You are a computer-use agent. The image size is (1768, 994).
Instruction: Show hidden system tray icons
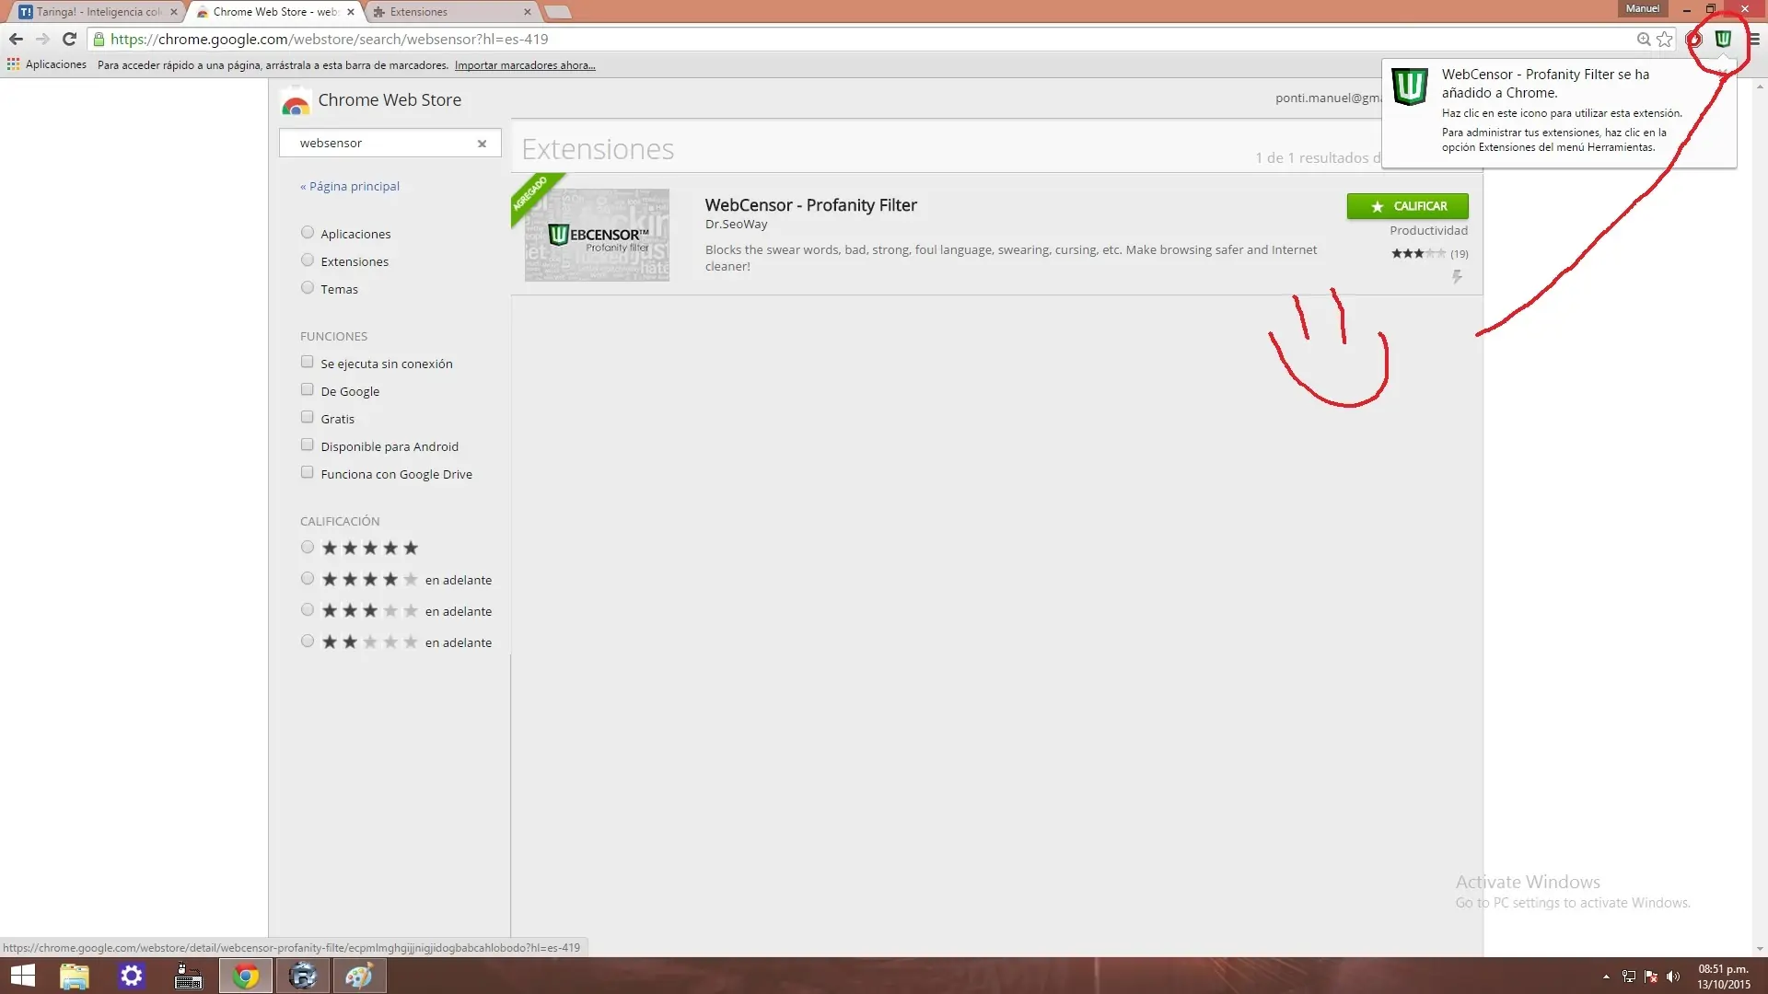(1607, 977)
